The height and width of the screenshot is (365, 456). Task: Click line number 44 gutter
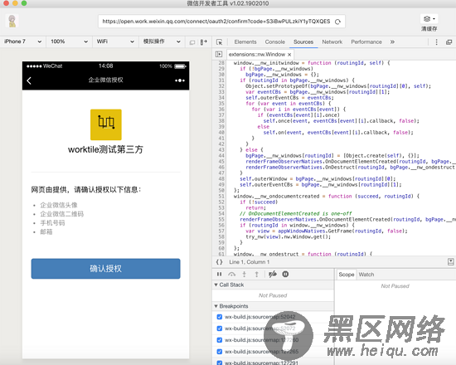coord(221,156)
